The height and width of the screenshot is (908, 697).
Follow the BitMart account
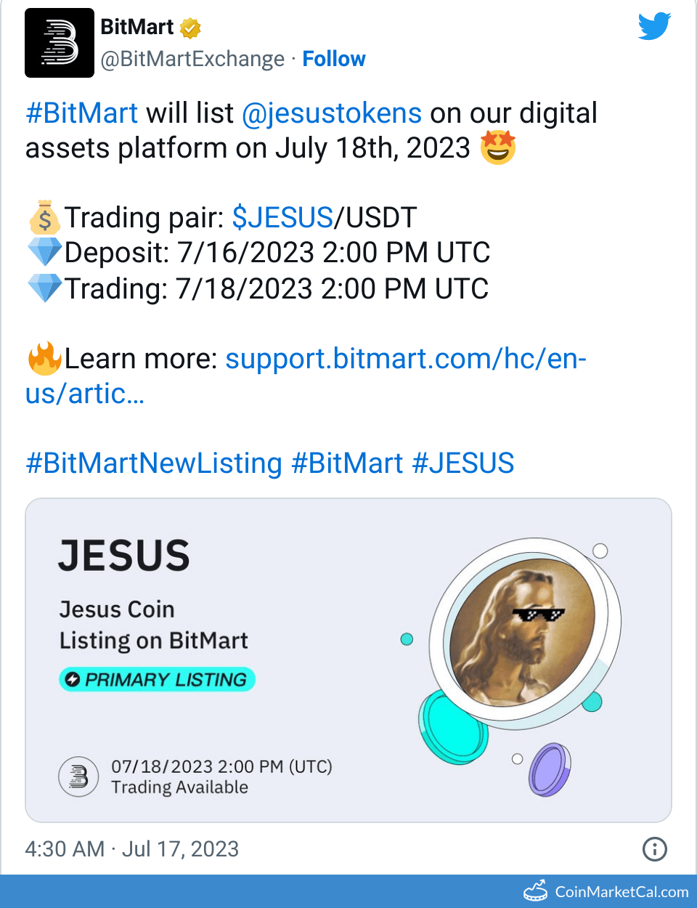(334, 59)
